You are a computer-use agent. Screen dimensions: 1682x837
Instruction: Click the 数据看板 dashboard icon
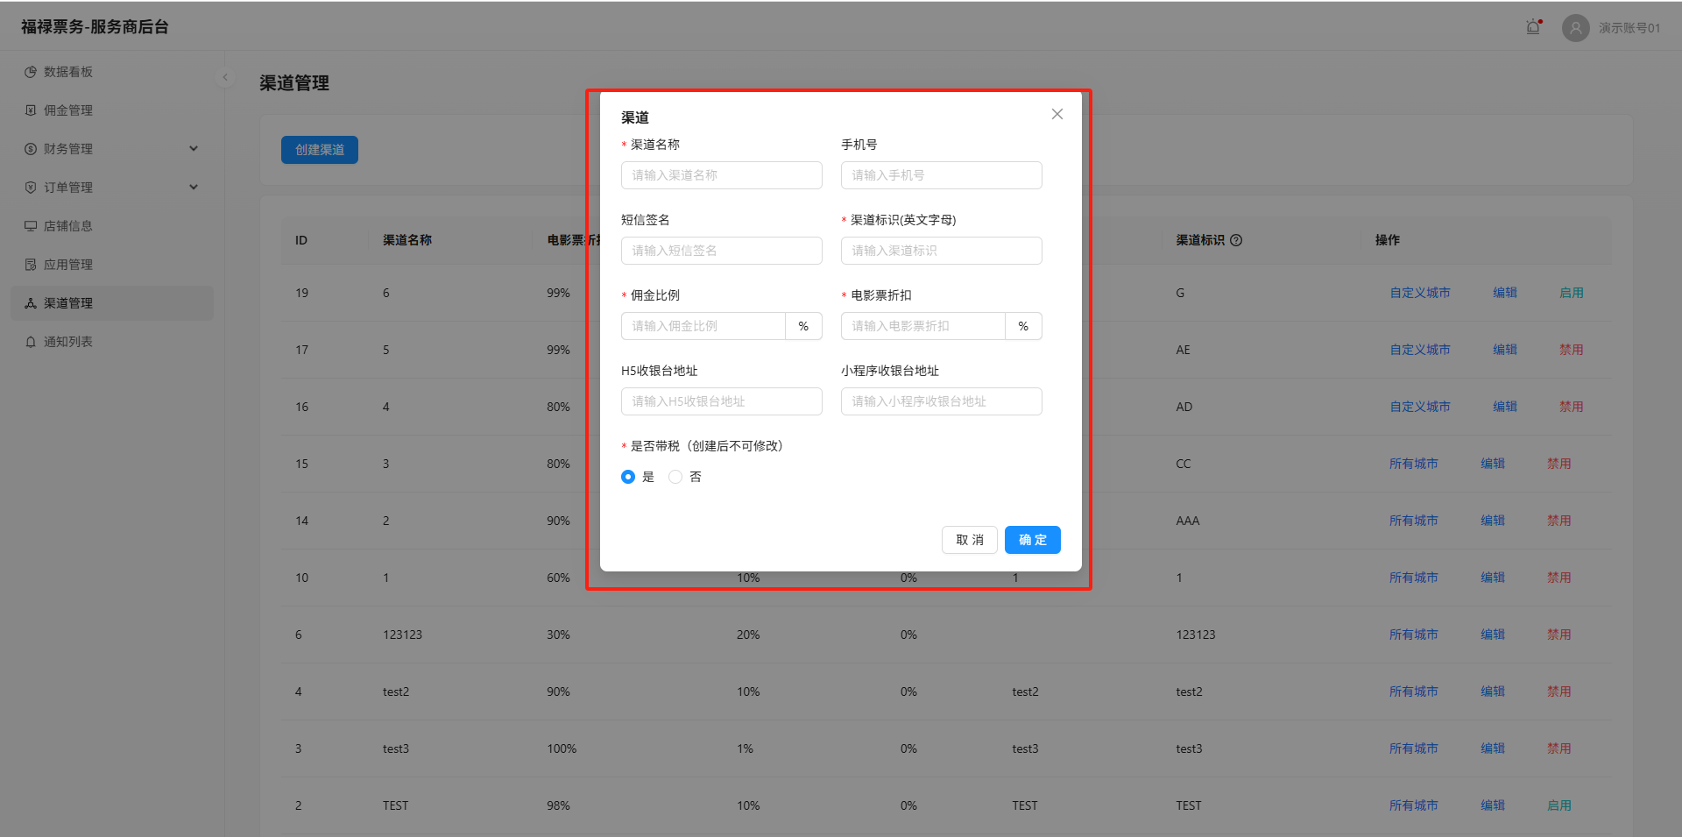tap(31, 72)
